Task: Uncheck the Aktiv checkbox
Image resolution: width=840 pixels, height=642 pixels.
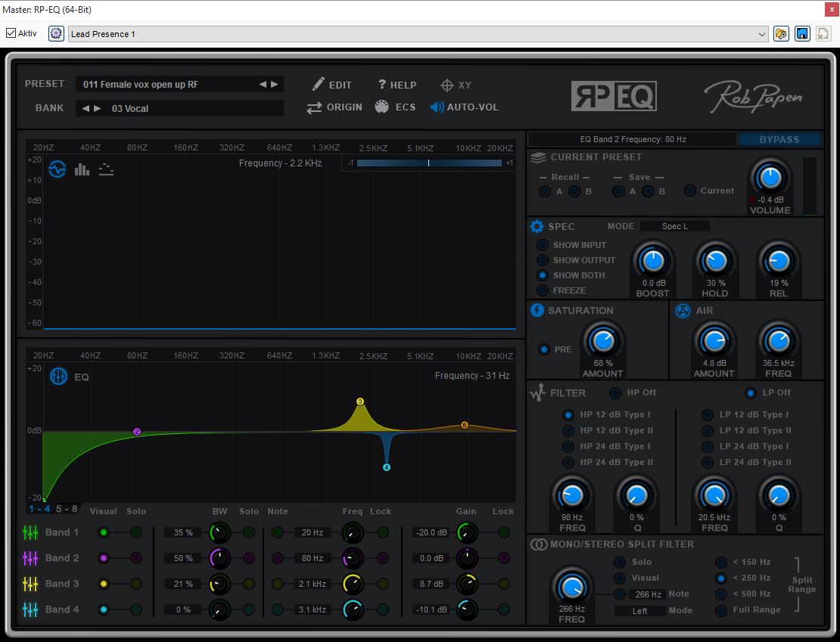Action: tap(11, 33)
